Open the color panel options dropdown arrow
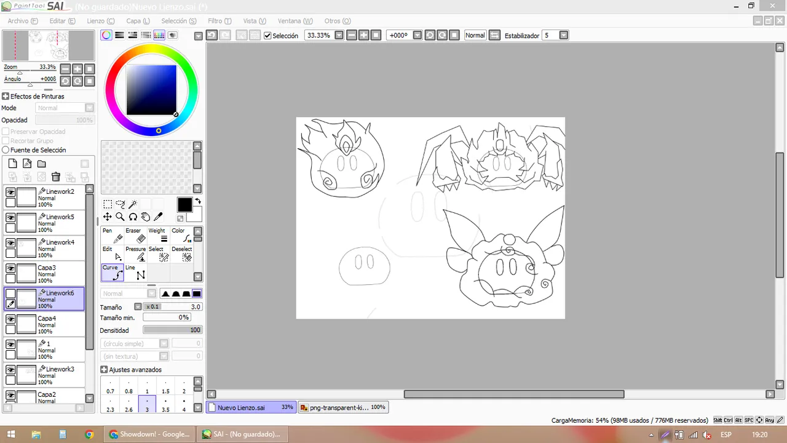This screenshot has width=787, height=443. click(198, 36)
